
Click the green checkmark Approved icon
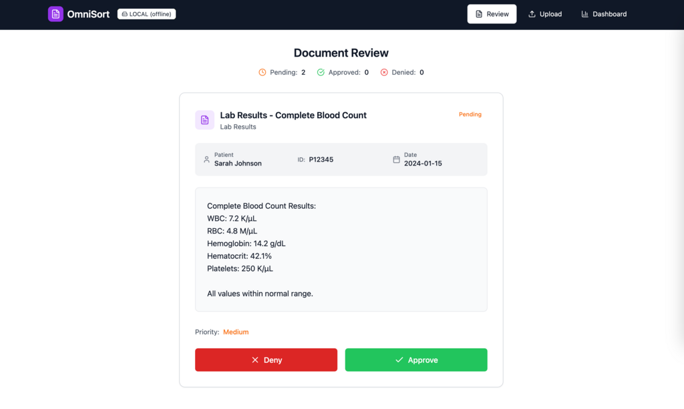(321, 72)
